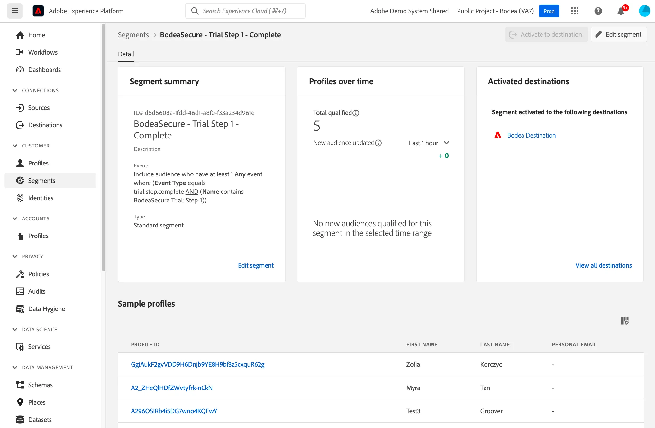Open the Last 1 hour time range dropdown
The height and width of the screenshot is (428, 655).
(429, 143)
